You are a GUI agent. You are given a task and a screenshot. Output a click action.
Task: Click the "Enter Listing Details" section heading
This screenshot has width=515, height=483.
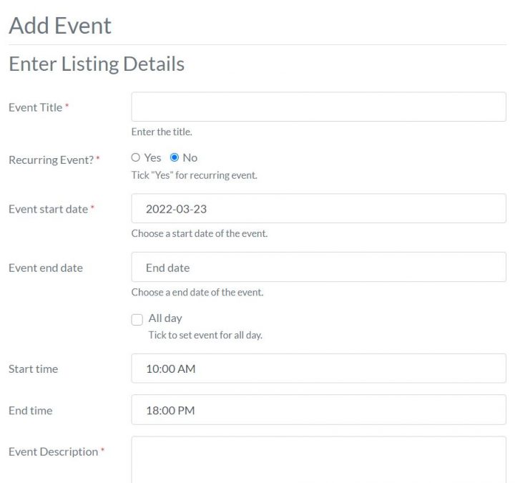click(97, 64)
